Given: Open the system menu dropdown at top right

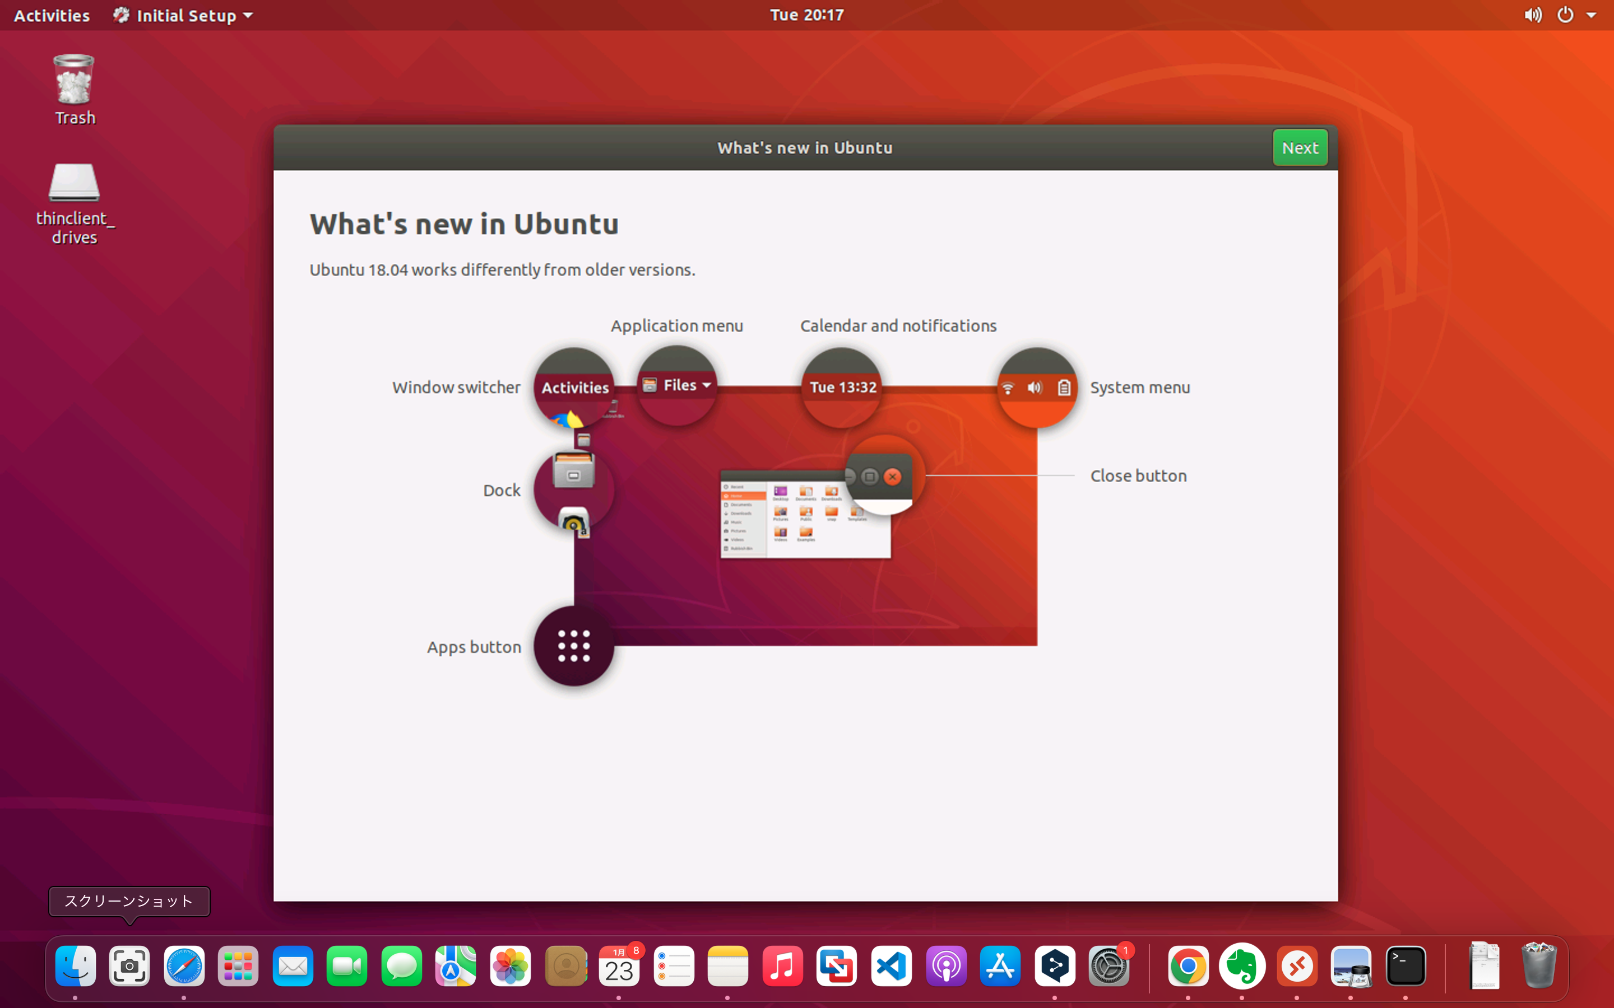Looking at the screenshot, I should click(x=1593, y=15).
